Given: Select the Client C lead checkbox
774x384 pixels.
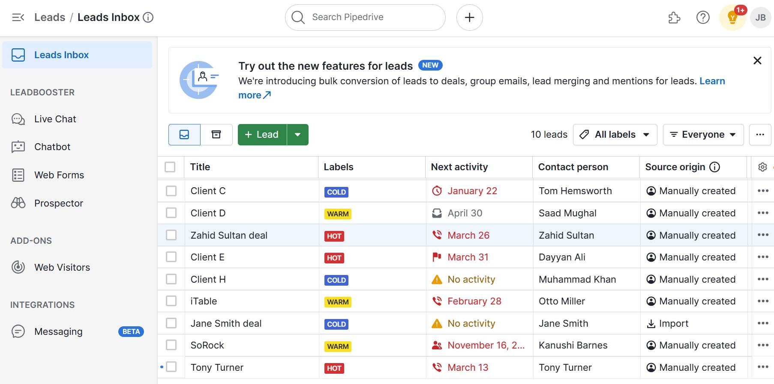Looking at the screenshot, I should point(171,191).
